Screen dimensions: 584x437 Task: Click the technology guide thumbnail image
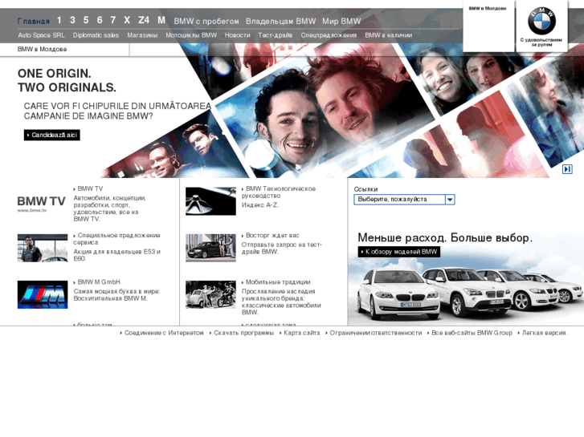point(210,201)
